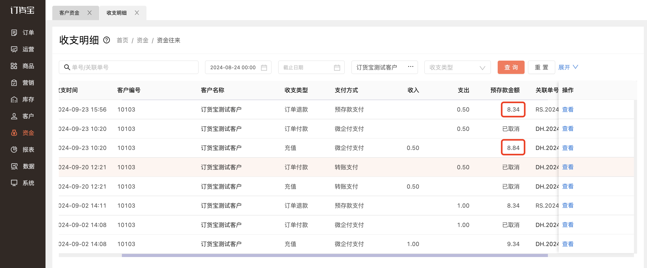Click the 资金 breadcrumb link
The height and width of the screenshot is (268, 647).
point(143,40)
